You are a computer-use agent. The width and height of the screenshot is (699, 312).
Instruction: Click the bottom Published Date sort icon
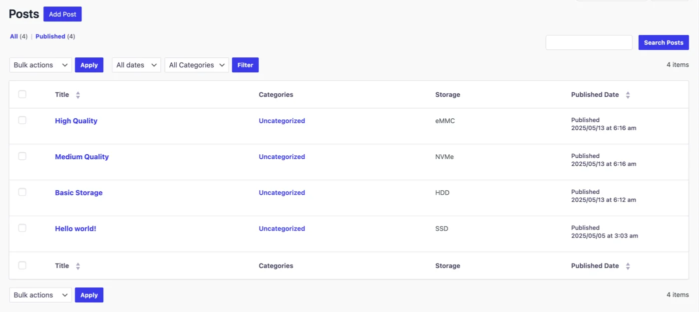[628, 266]
